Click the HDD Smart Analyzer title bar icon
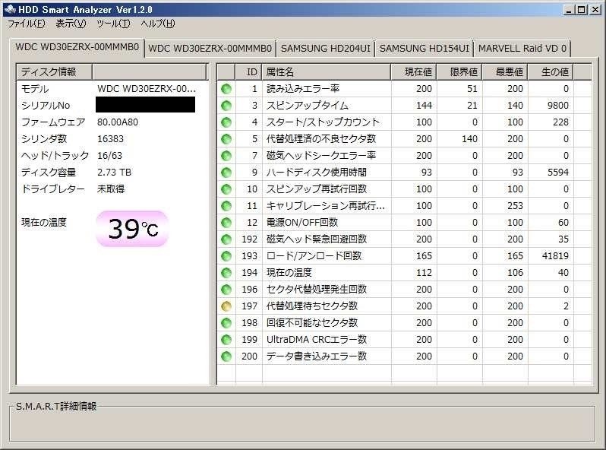Image resolution: width=606 pixels, height=450 pixels. tap(10, 9)
